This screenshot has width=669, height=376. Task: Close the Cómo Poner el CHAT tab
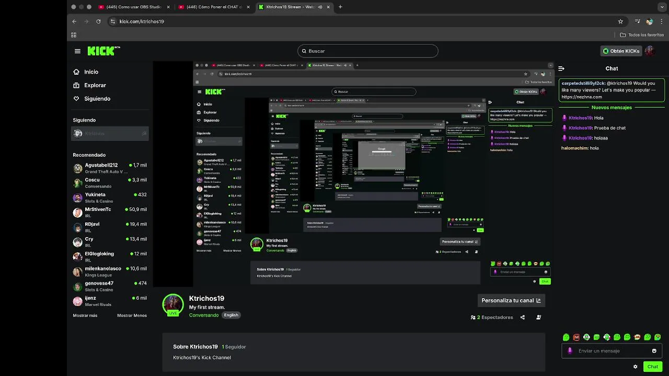click(x=248, y=7)
